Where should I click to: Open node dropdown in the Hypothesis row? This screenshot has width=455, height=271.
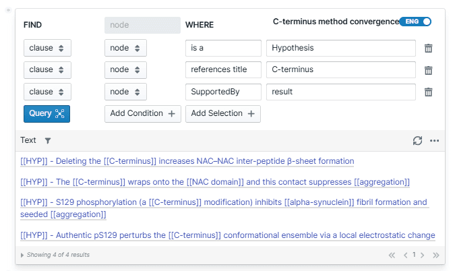[x=125, y=48]
